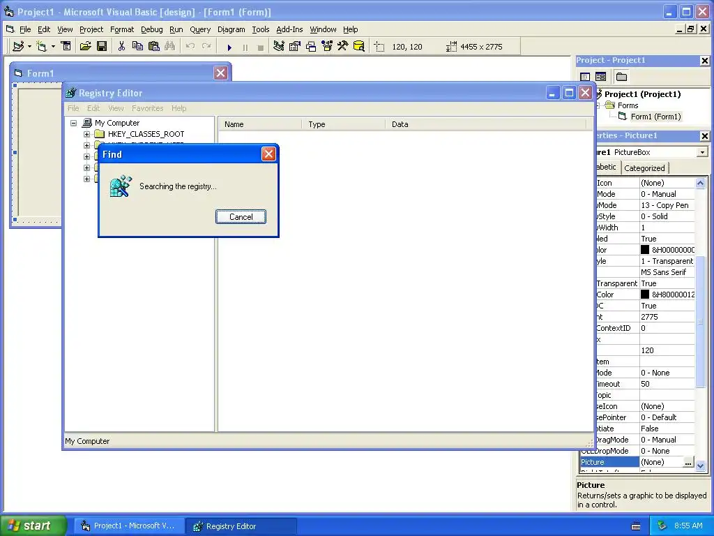Image resolution: width=714 pixels, height=536 pixels.
Task: Open the Menu Editor from toolbar
Action: point(66,46)
